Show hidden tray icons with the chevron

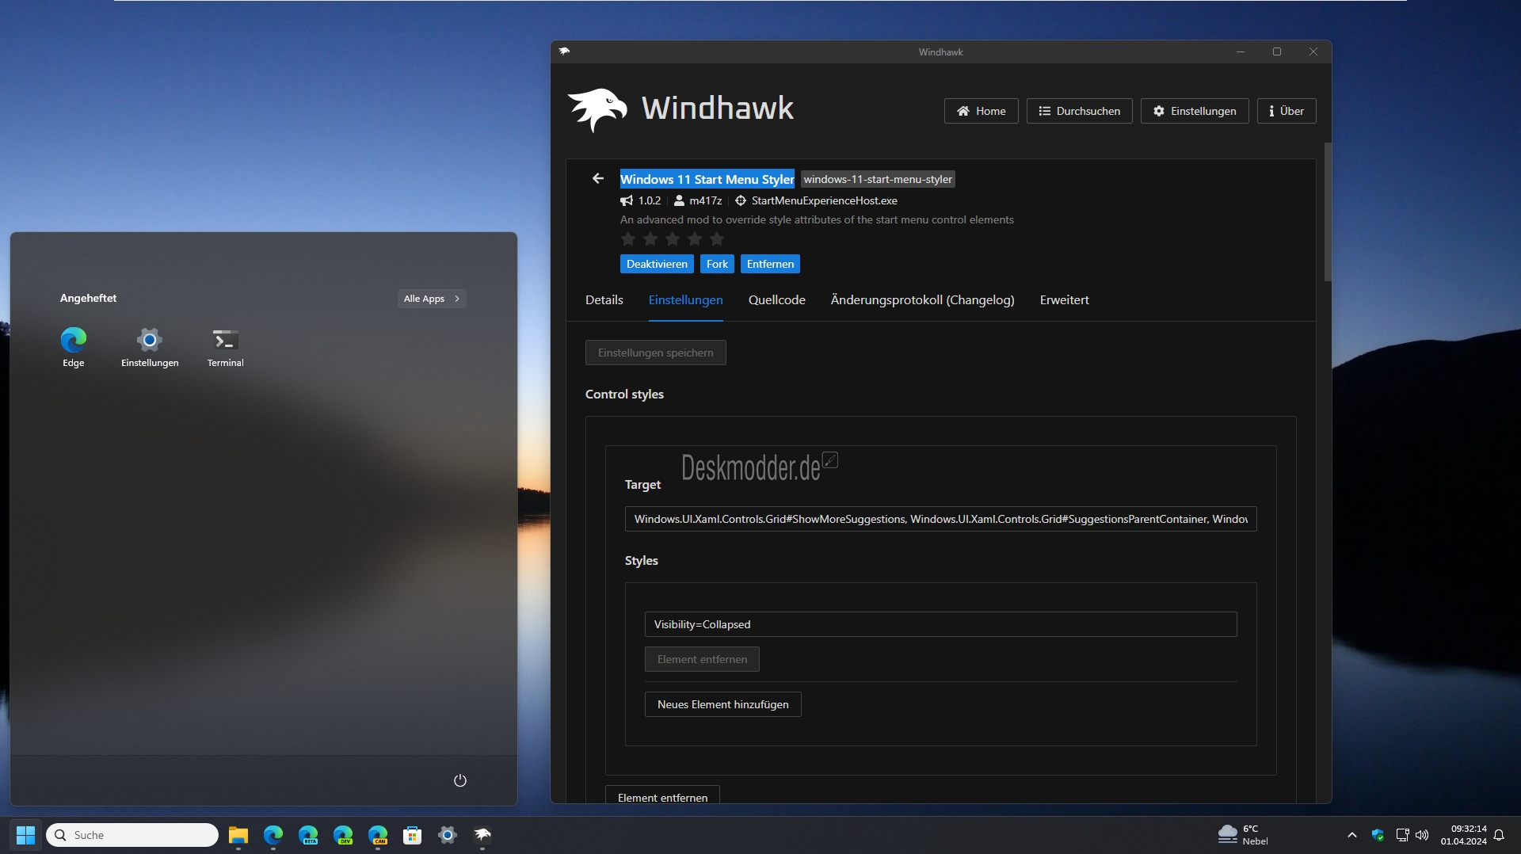tap(1352, 835)
